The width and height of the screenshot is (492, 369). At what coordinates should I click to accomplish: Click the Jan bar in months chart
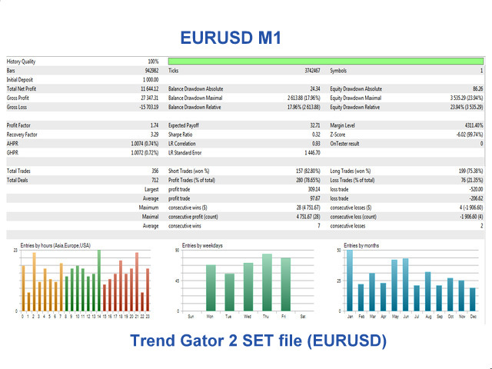tap(350, 281)
